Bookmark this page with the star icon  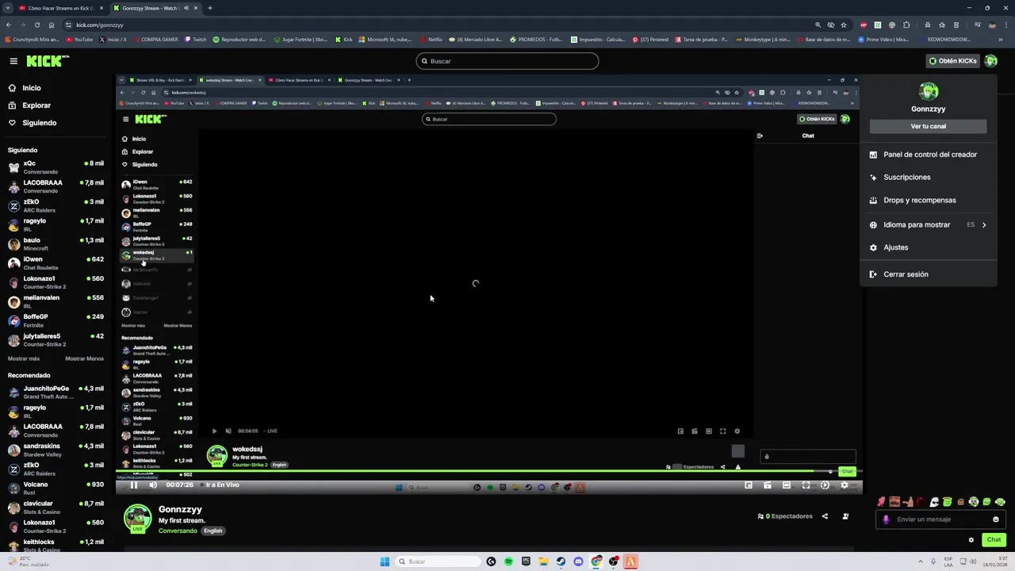pyautogui.click(x=844, y=25)
